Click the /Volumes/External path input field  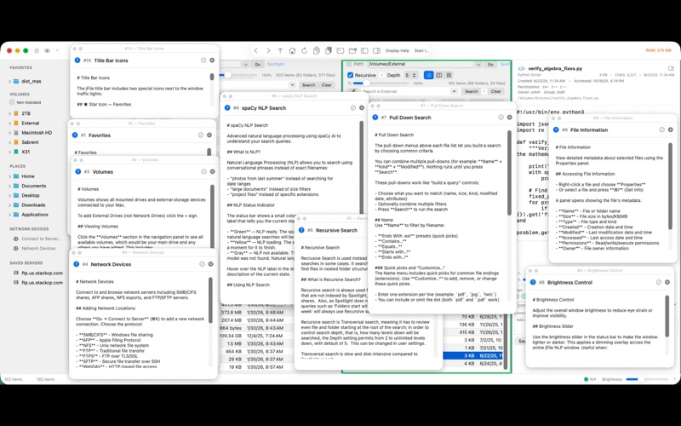click(421, 65)
